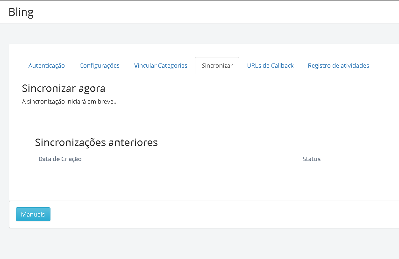
Task: Click the Bling page title
Action: coord(21,12)
